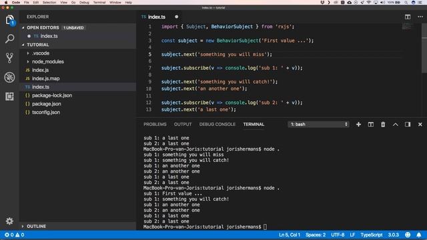Open the Source Control view
This screenshot has width=427, height=240.
[9, 58]
